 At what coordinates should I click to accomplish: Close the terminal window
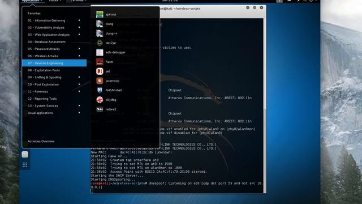(261, 7)
